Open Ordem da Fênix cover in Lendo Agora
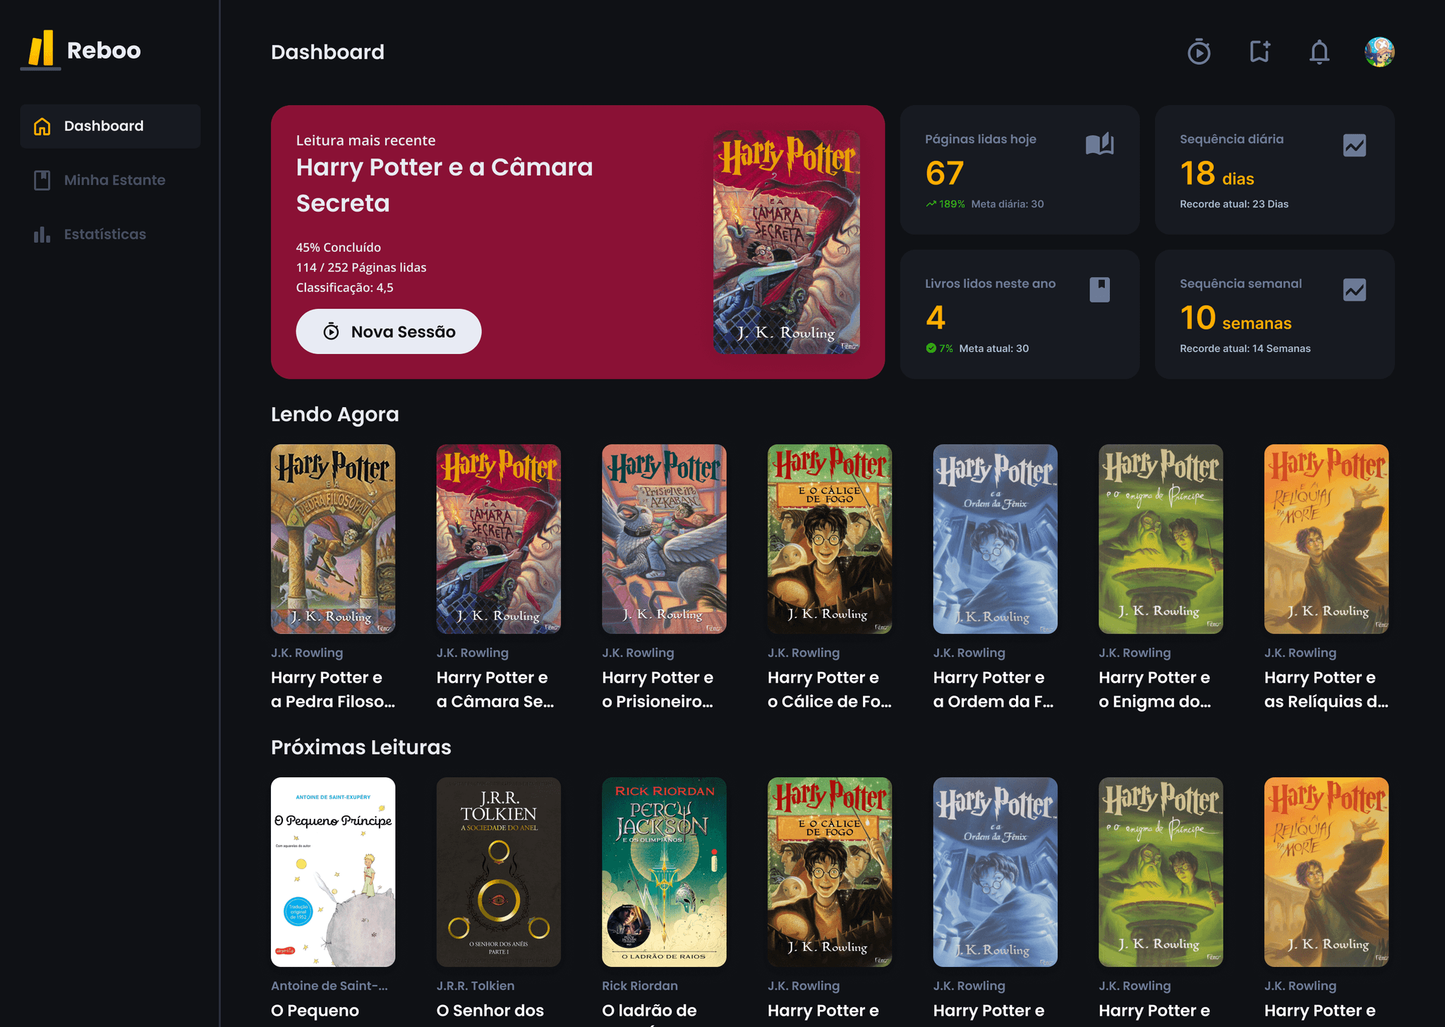This screenshot has height=1027, width=1445. 996,539
